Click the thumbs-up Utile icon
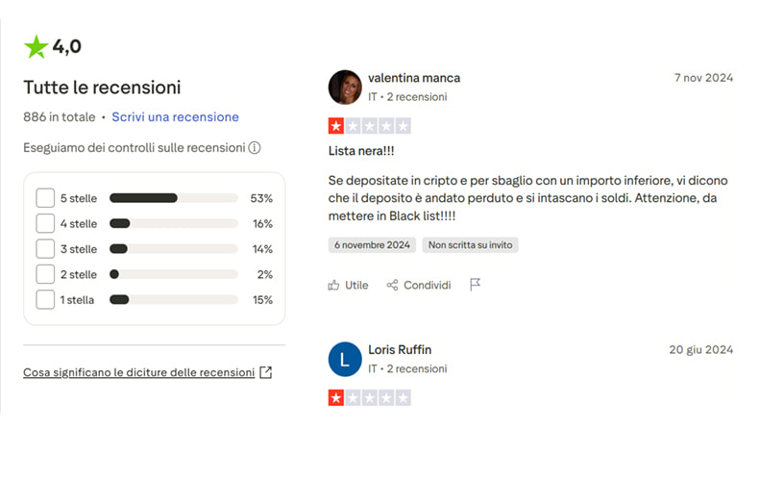This screenshot has width=759, height=480. 334,285
